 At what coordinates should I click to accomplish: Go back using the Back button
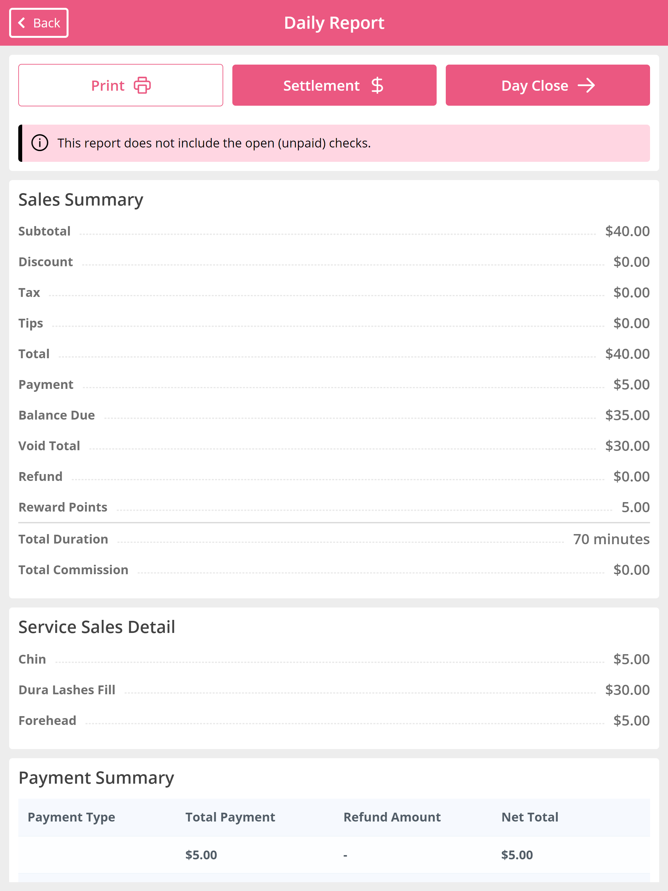click(x=39, y=23)
